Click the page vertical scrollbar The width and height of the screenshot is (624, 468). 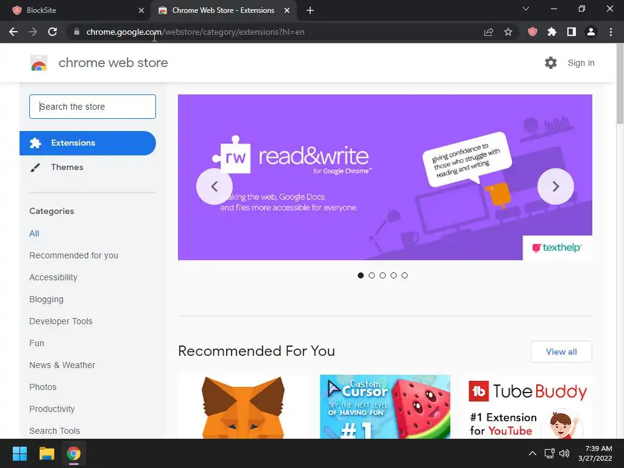(620, 83)
